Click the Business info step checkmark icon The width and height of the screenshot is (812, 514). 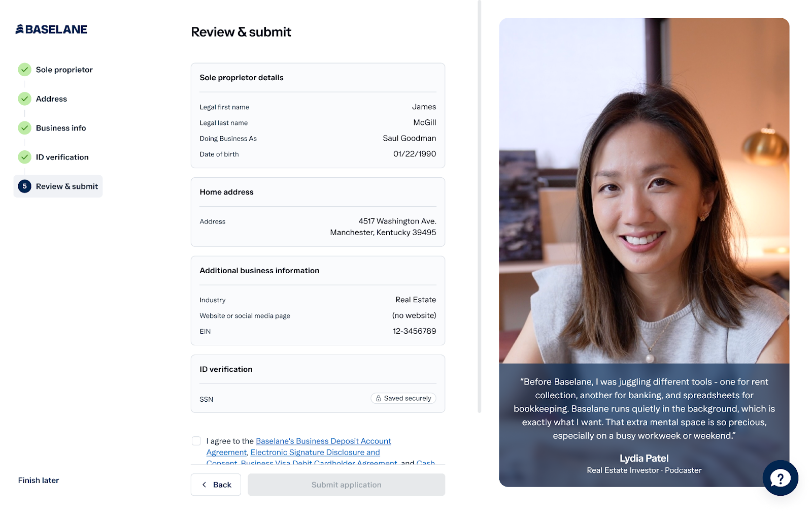(24, 128)
